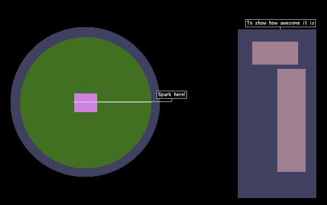
Task: Click the bottom edge of the purple ring
Action: click(x=85, y=172)
